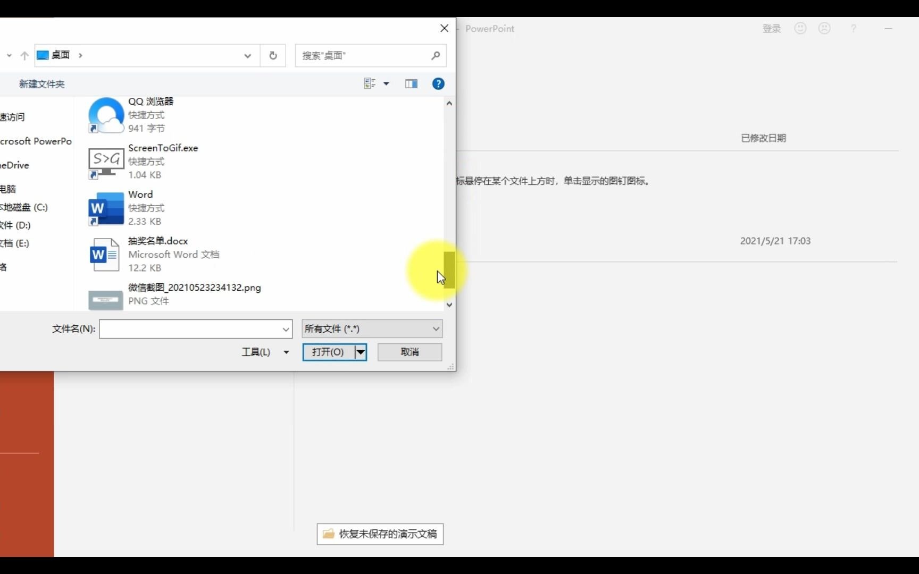Expand the address bar history dropdown

pyautogui.click(x=247, y=55)
